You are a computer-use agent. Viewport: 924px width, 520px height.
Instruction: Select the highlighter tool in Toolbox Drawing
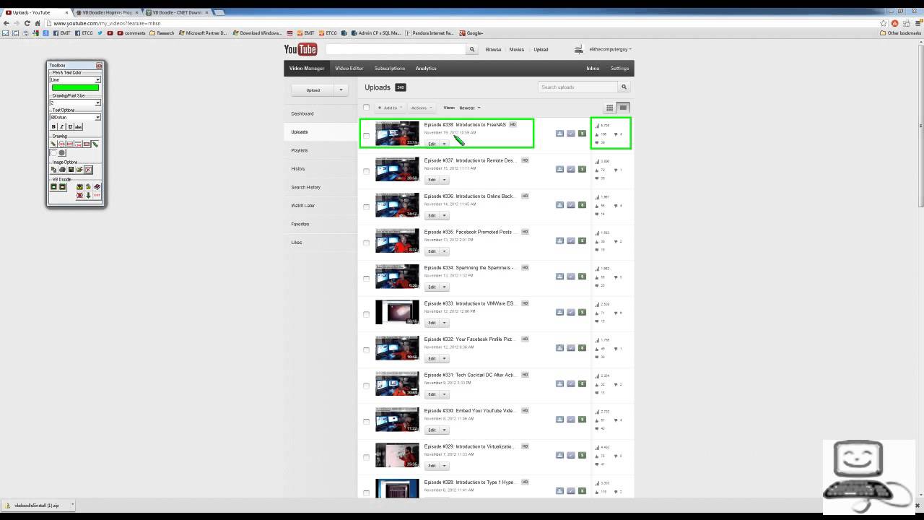tap(95, 144)
